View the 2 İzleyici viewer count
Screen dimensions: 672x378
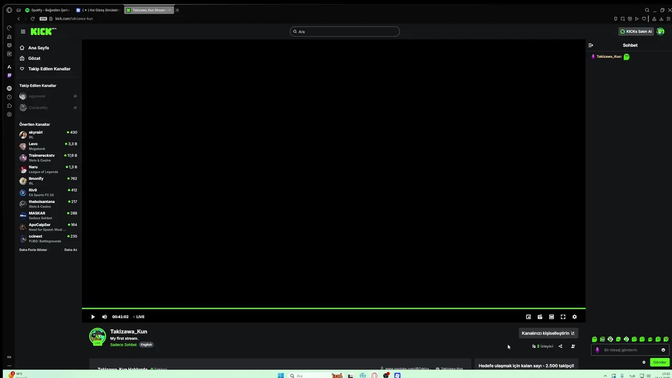pos(543,346)
